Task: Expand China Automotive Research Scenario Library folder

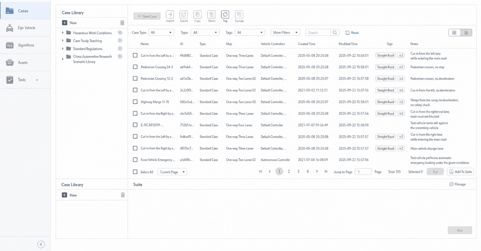Action: tap(63, 59)
